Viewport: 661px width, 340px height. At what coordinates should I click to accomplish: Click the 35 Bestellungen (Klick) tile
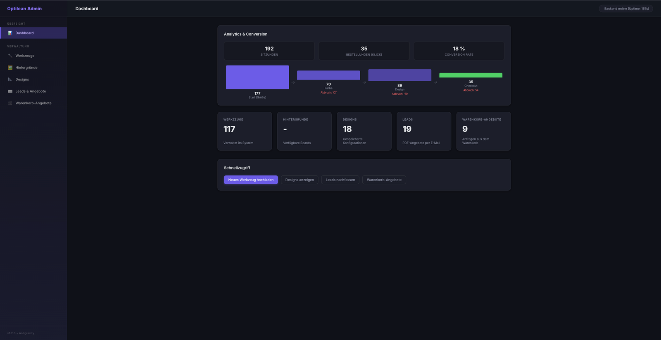(364, 51)
